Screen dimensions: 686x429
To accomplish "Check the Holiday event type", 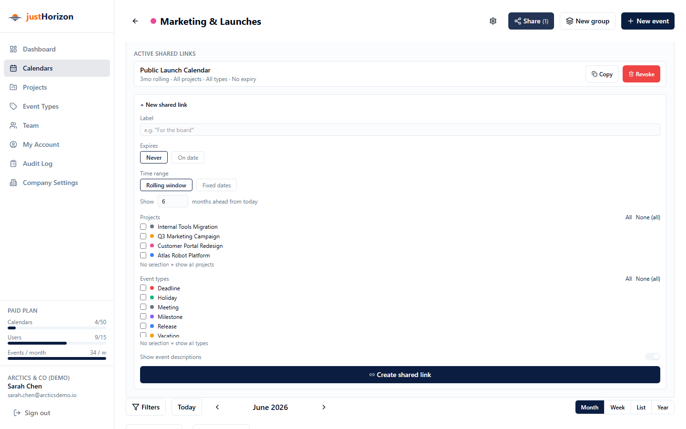I will pos(143,297).
